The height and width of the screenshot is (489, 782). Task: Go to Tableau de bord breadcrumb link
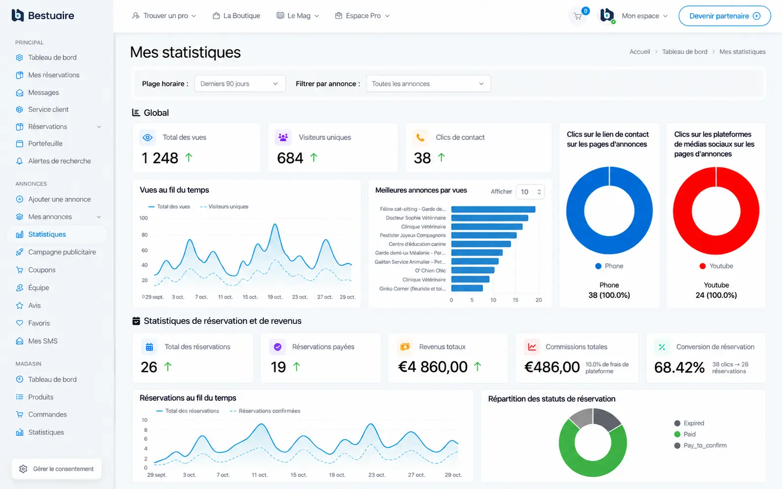(684, 52)
